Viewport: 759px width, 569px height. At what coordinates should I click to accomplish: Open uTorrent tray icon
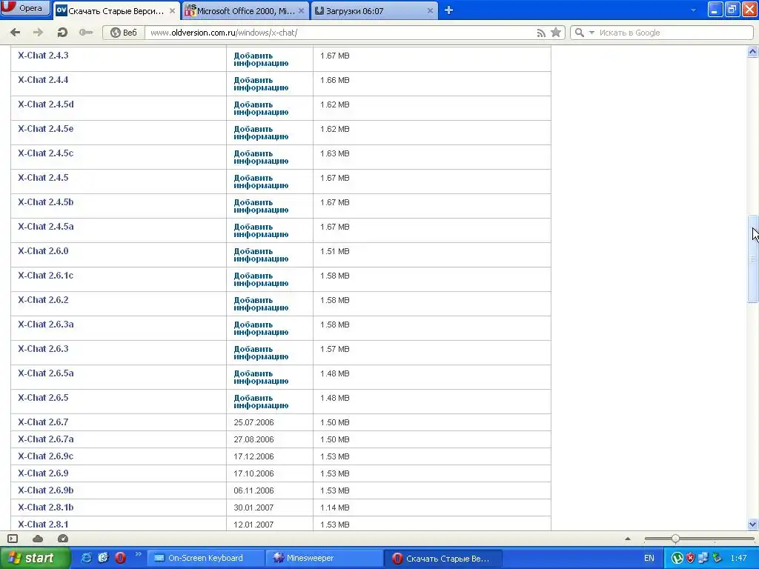677,558
